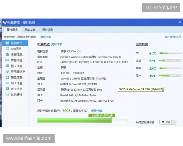Click the 联想 90ES000UCN model text
Image resolution: width=183 pixels, height=146 pixels.
[70, 51]
